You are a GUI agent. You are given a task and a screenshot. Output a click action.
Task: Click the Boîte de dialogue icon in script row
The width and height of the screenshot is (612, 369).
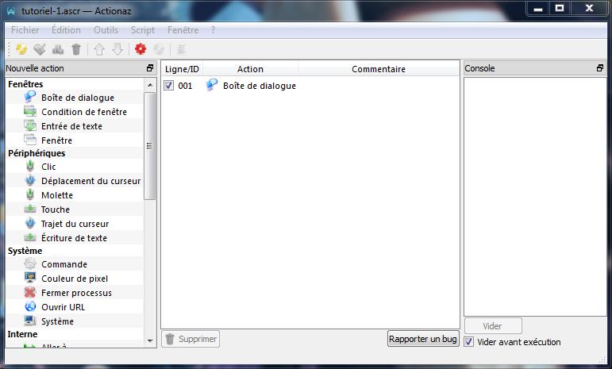pos(212,86)
